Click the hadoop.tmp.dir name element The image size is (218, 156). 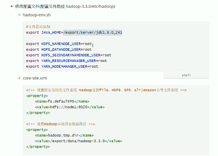64,135
